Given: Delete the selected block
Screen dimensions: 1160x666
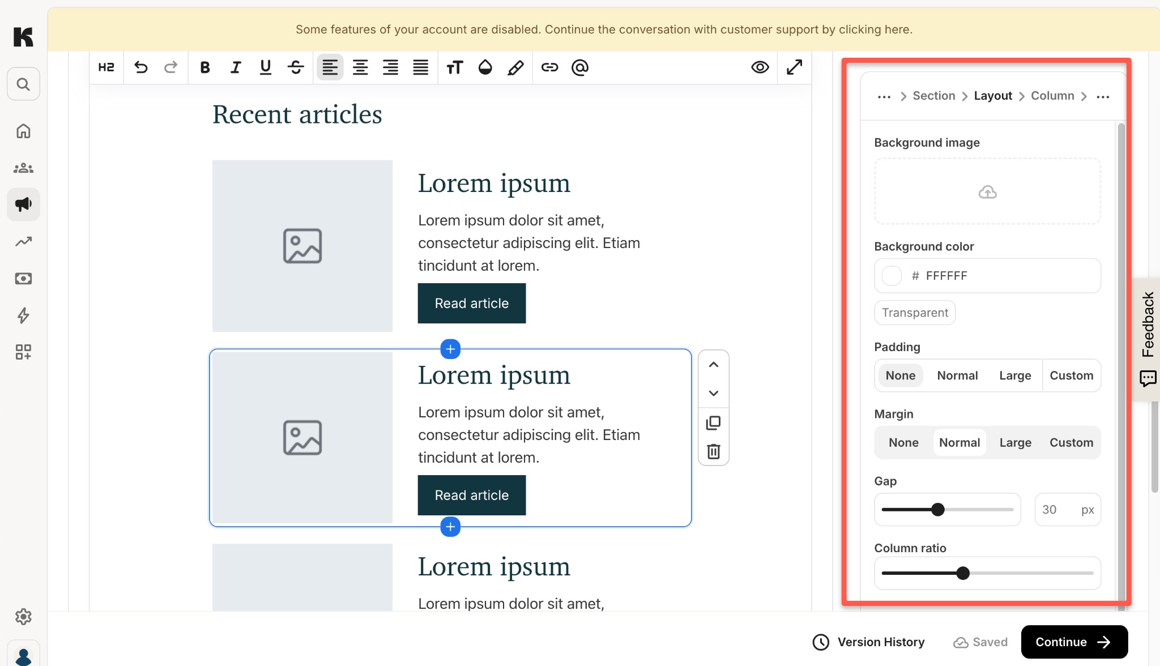Looking at the screenshot, I should [714, 451].
